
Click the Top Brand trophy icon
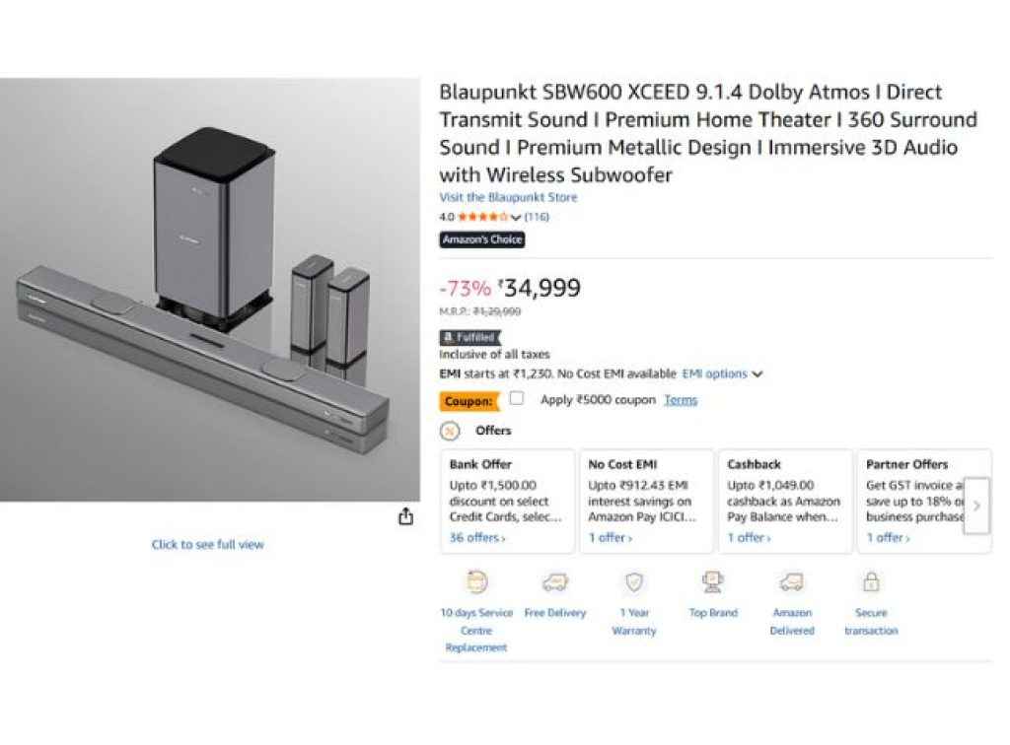point(713,581)
